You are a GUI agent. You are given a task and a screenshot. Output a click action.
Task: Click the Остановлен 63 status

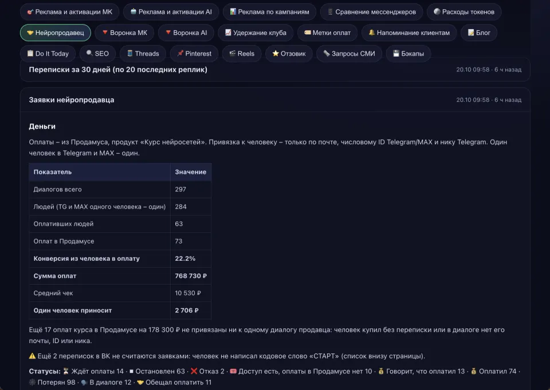pos(157,371)
